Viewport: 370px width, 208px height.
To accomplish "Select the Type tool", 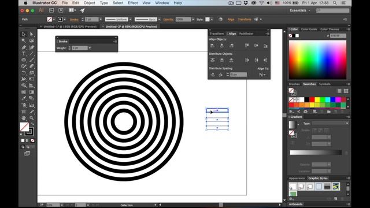I will click(24, 54).
